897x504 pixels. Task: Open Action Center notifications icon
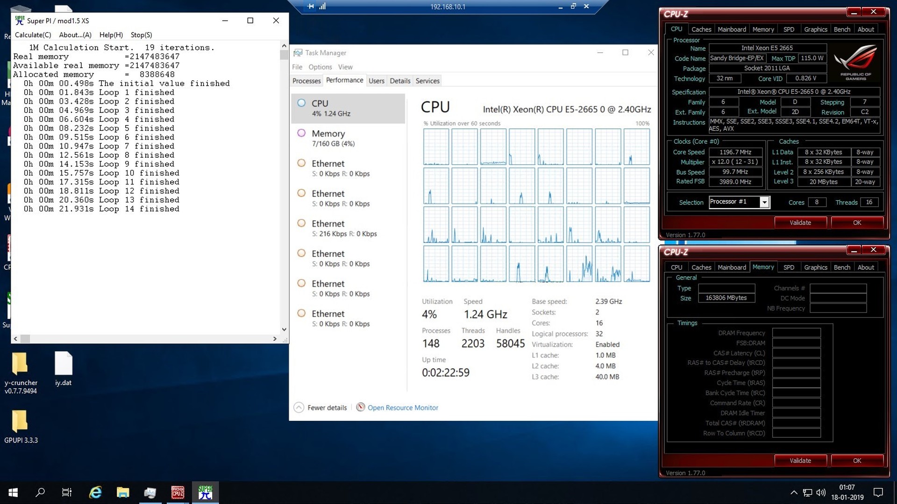click(878, 492)
